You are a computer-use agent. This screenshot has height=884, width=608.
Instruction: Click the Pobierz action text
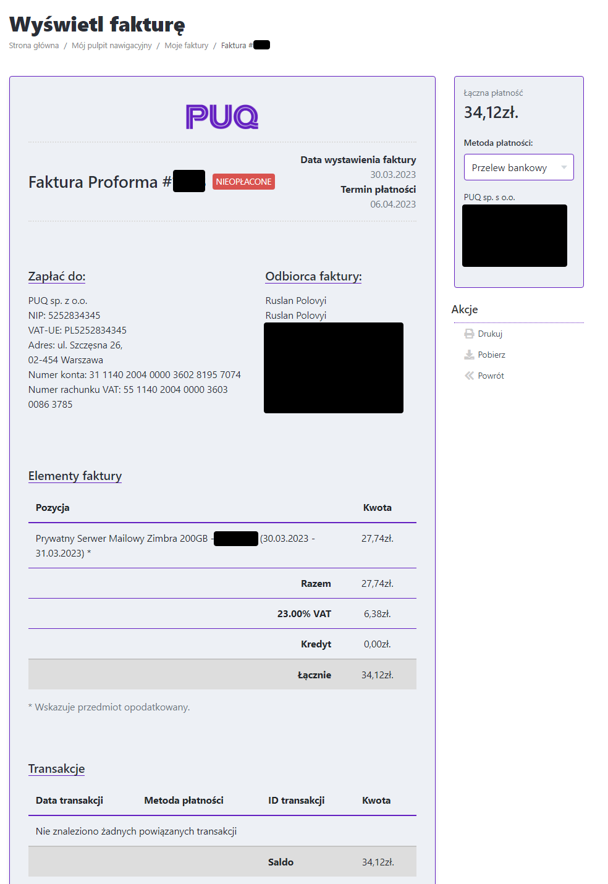(491, 355)
